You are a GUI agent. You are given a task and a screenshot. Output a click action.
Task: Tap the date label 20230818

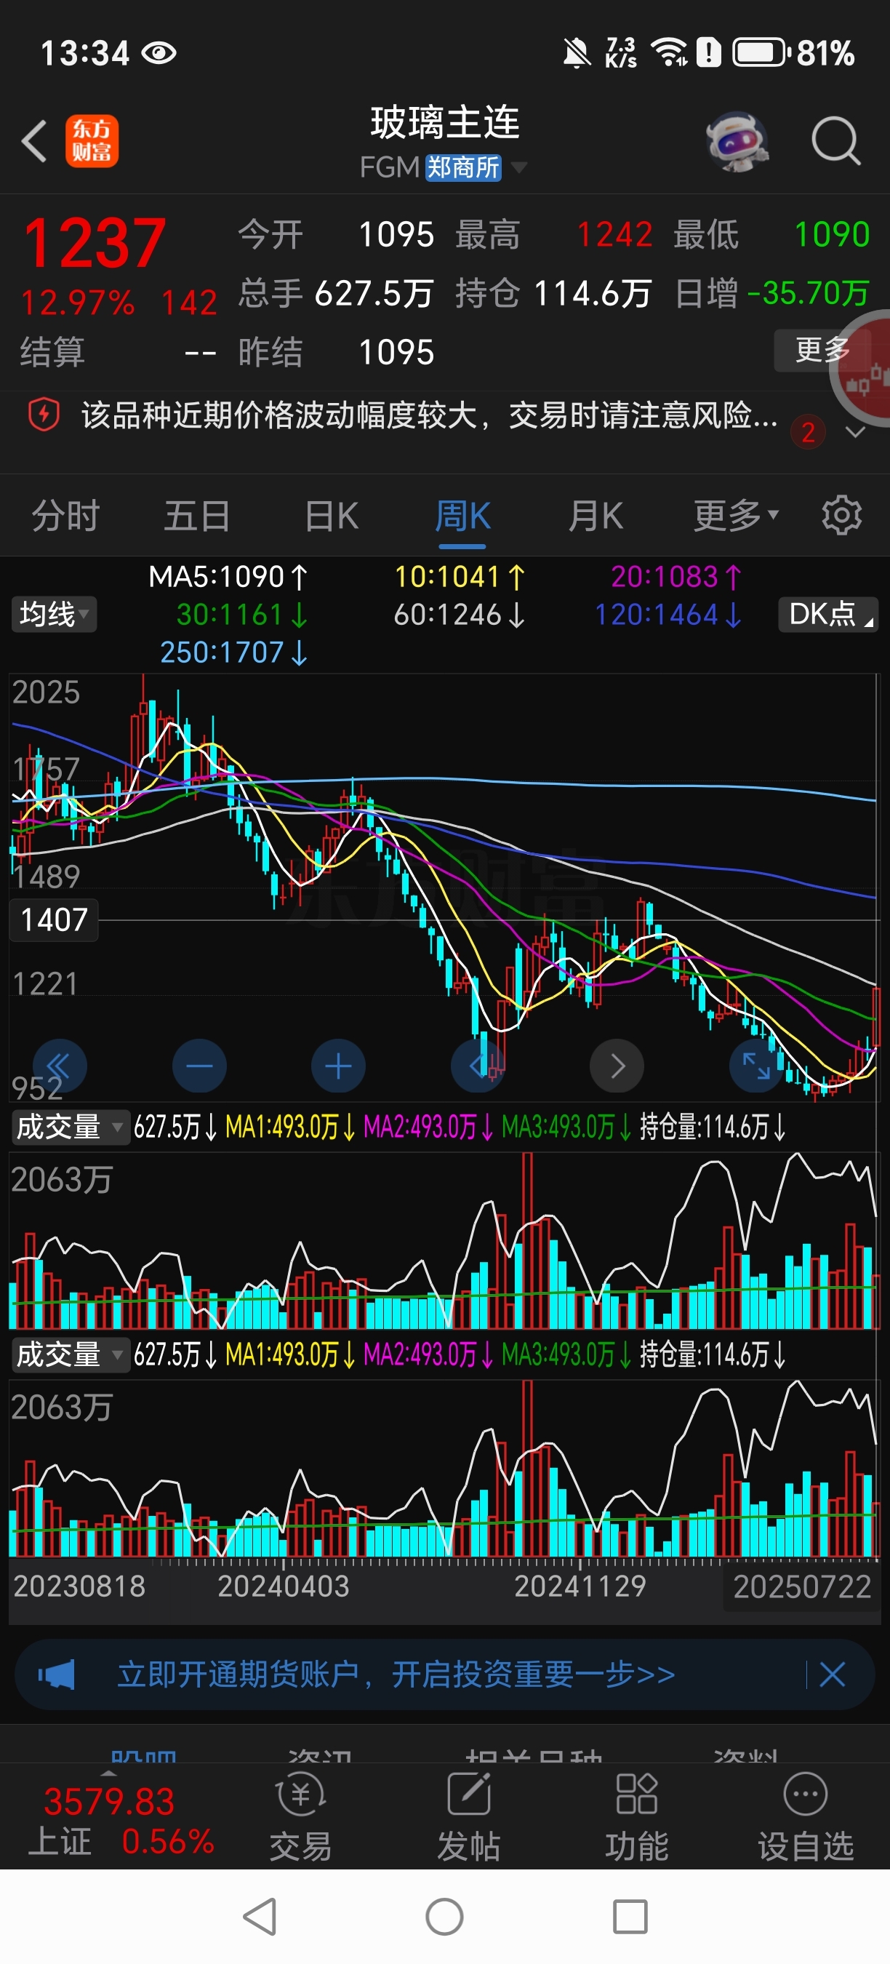point(79,1586)
